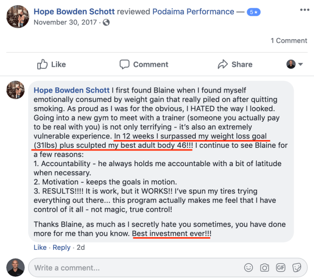The image size is (314, 279).
Task: Click the public globe privacy icon
Action: [x=106, y=22]
